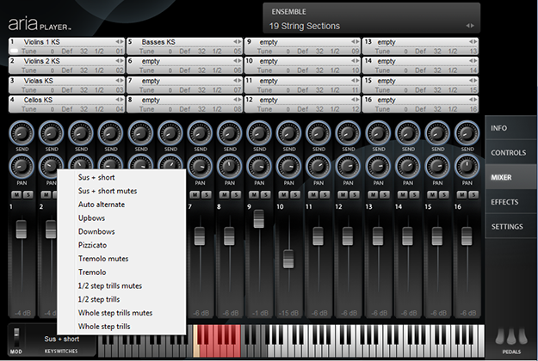Solo mixer channel 16
Viewport: 538px width, 361px height.
[473, 195]
